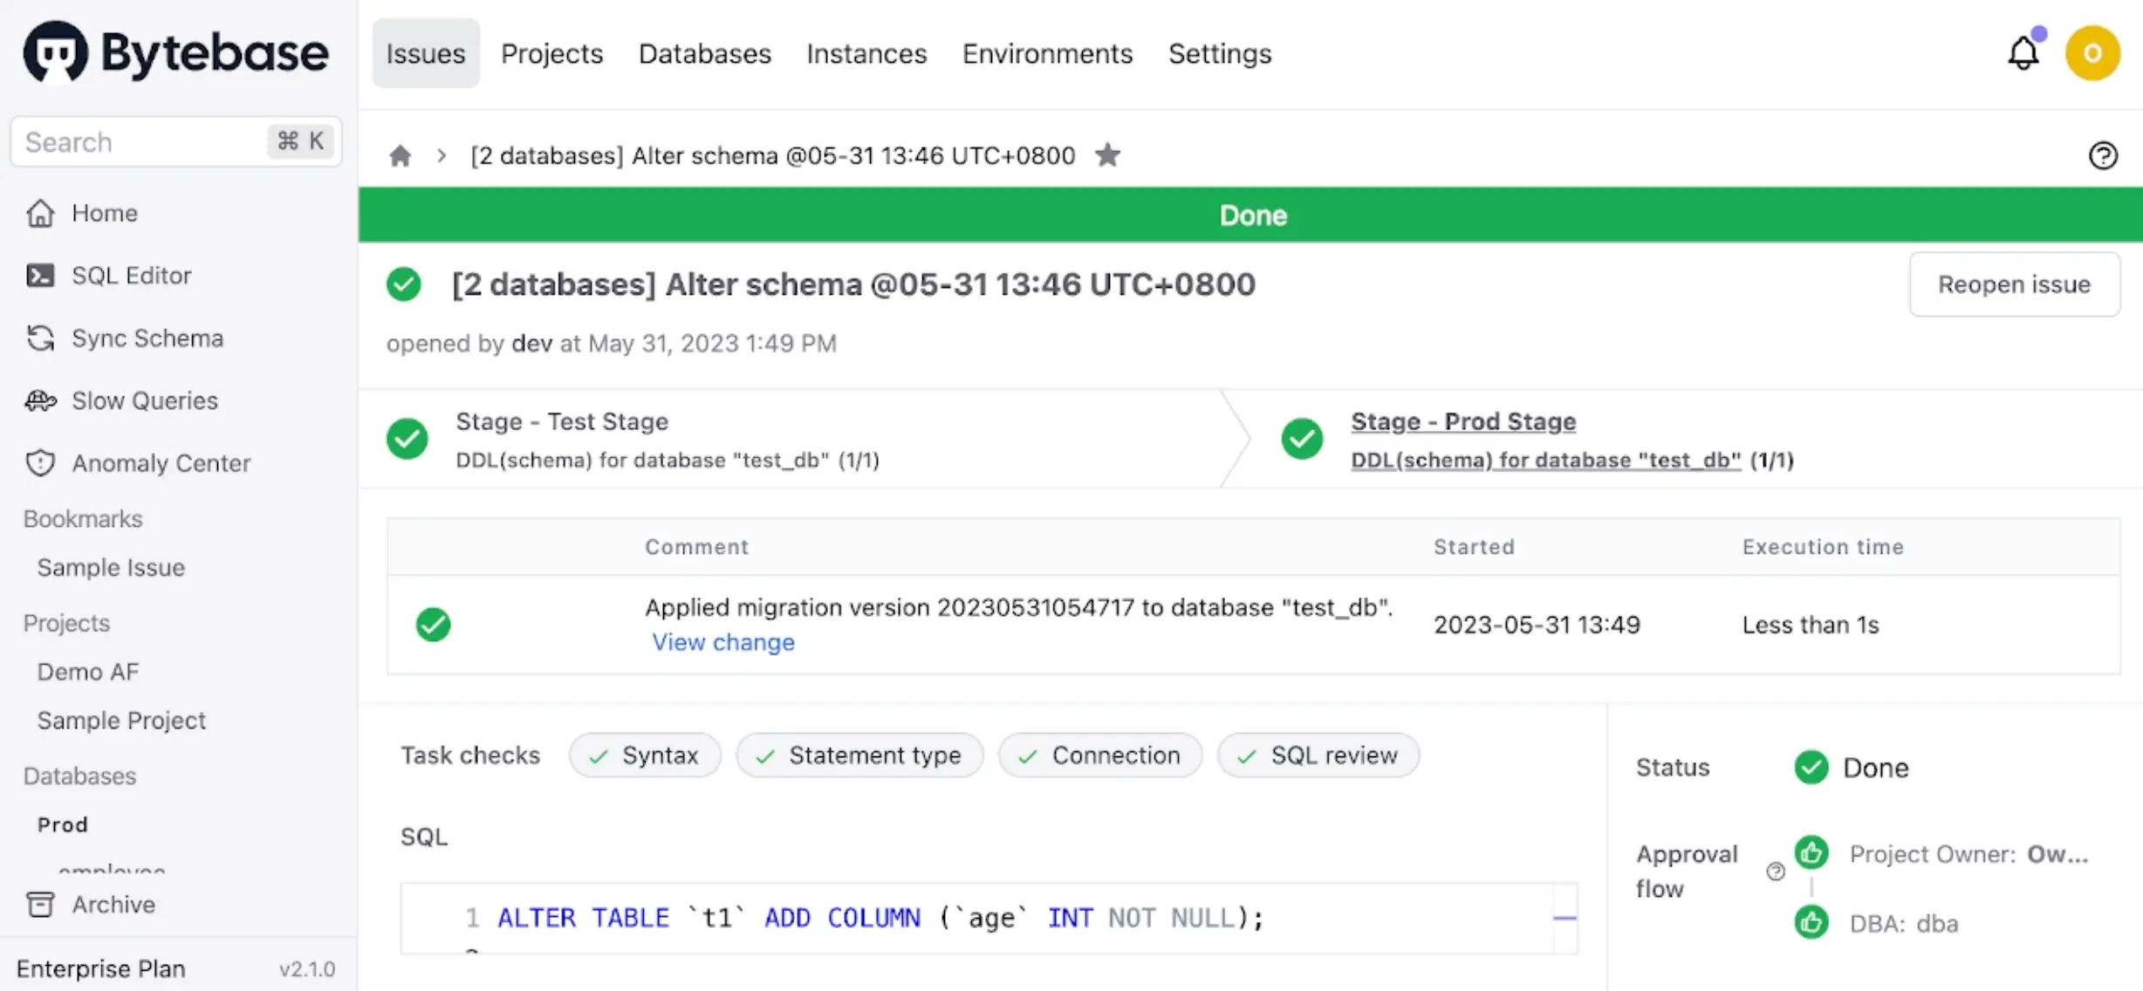
Task: Open Anomaly Center in the sidebar
Action: click(x=161, y=463)
